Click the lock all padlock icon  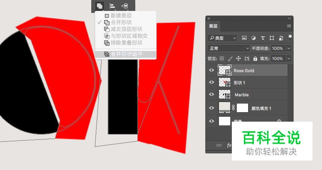click(255, 59)
